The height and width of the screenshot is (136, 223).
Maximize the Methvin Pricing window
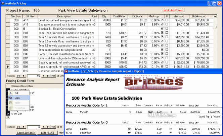click(215, 3)
